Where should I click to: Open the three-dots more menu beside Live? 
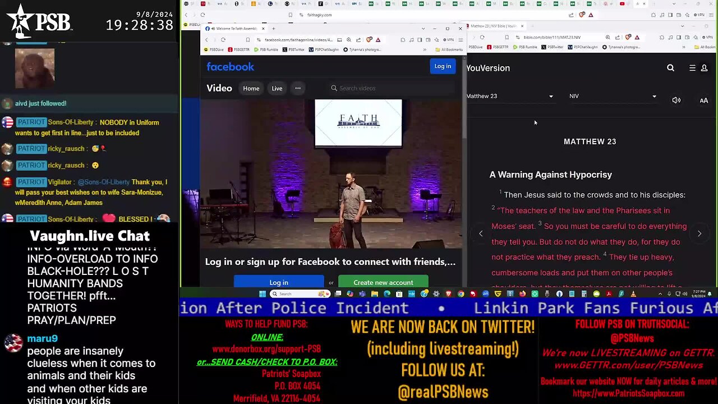(298, 88)
